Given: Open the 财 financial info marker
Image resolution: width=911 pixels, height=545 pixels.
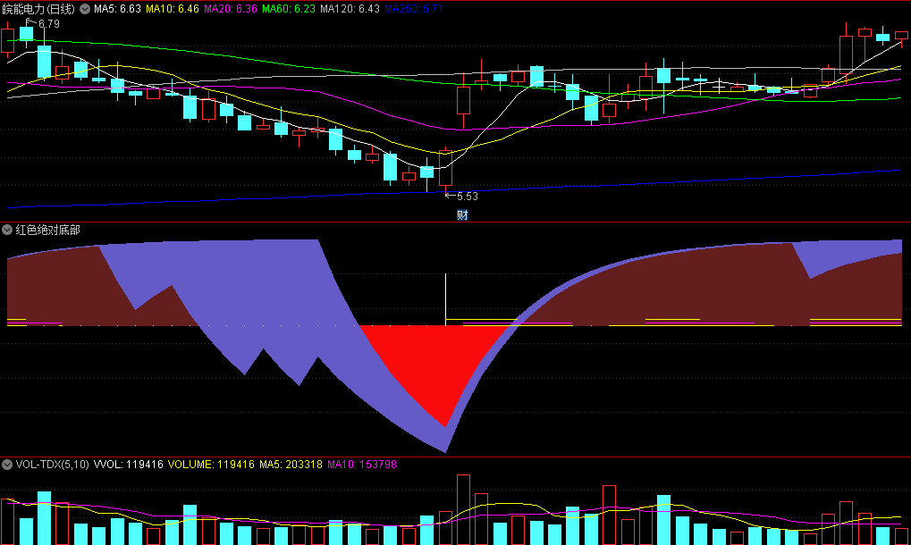Looking at the screenshot, I should pyautogui.click(x=462, y=214).
